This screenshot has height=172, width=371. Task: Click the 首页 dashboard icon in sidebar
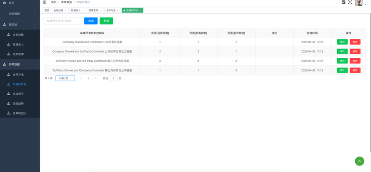coord(4,3)
